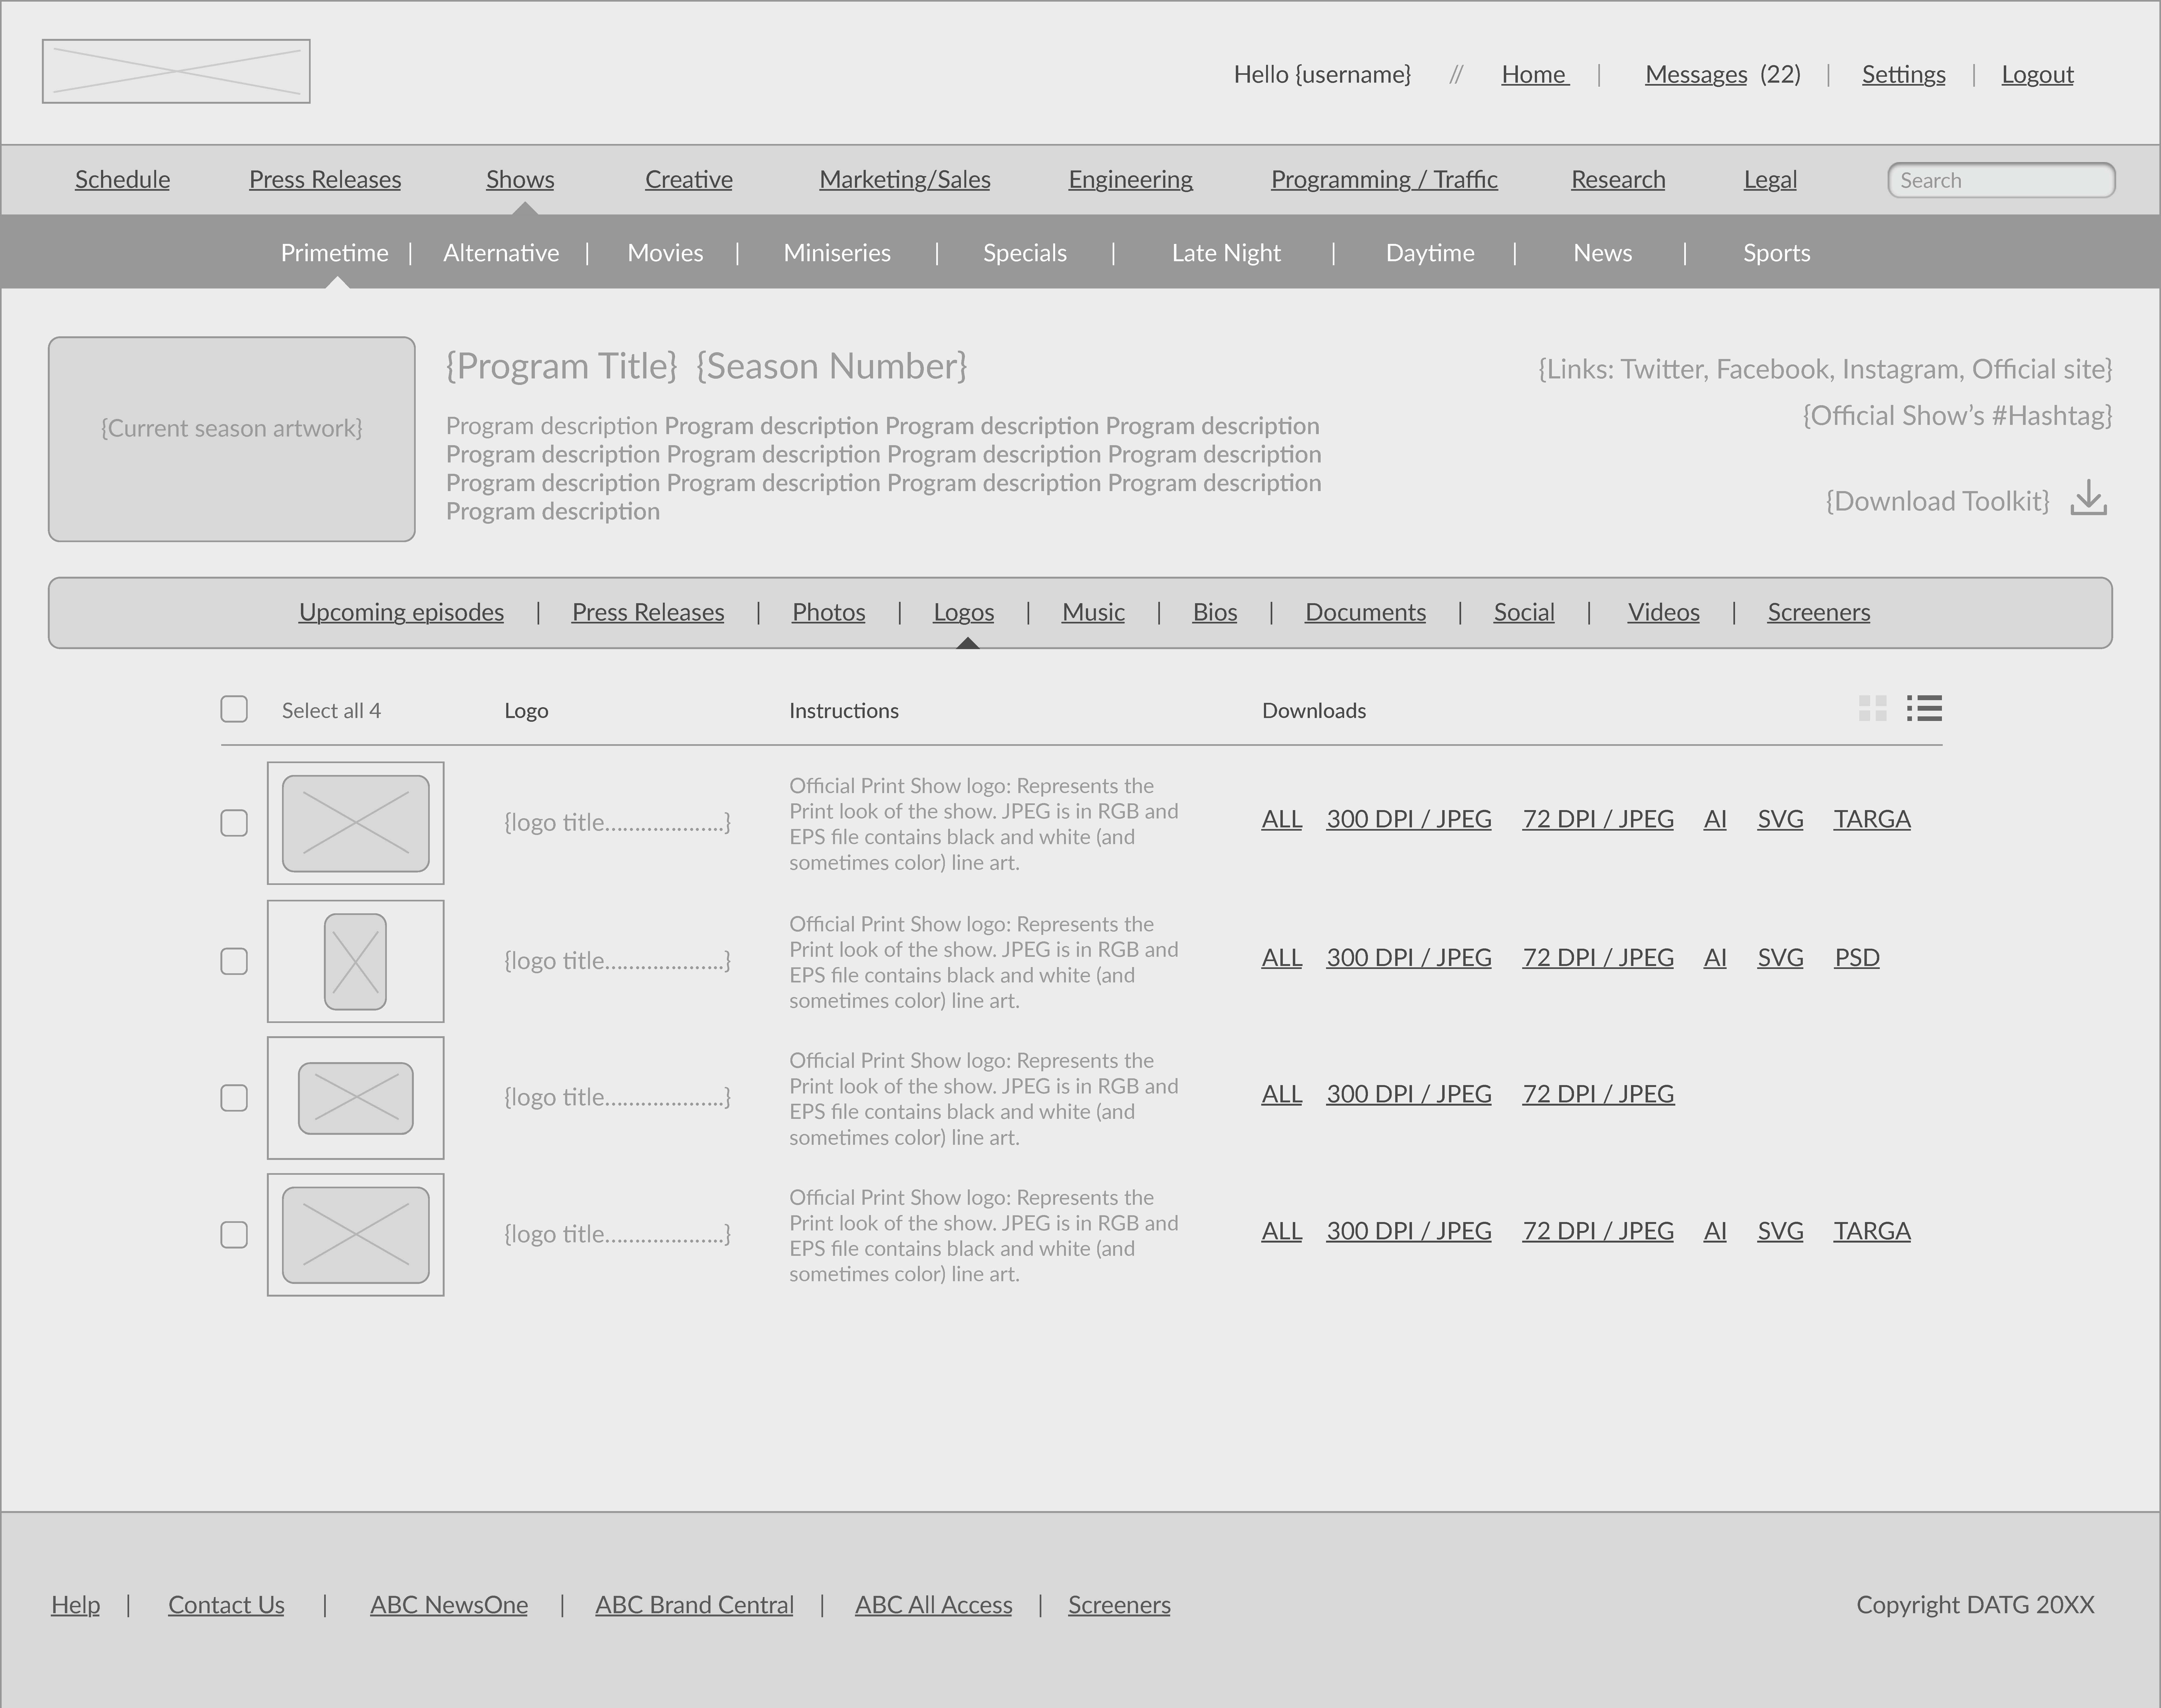Open Help link in footer

pyautogui.click(x=76, y=1605)
